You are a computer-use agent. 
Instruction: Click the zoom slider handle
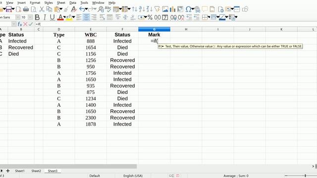[305, 176]
